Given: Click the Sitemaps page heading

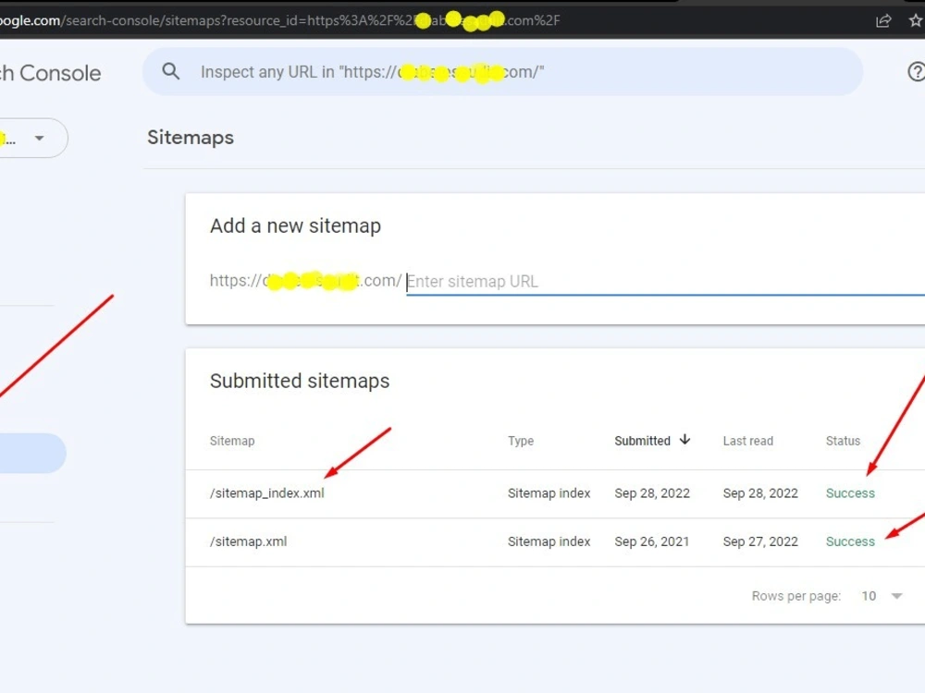Looking at the screenshot, I should click(x=190, y=138).
